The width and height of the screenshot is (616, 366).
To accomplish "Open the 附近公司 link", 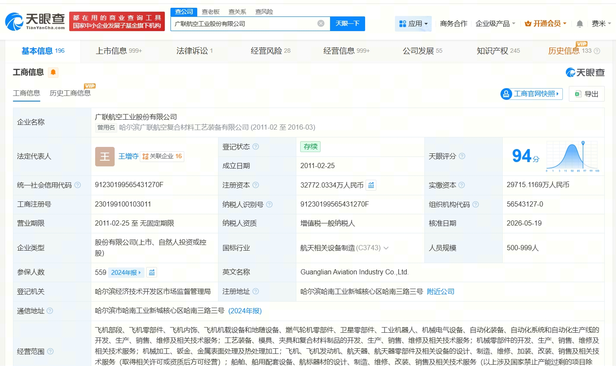I will click(x=441, y=292).
